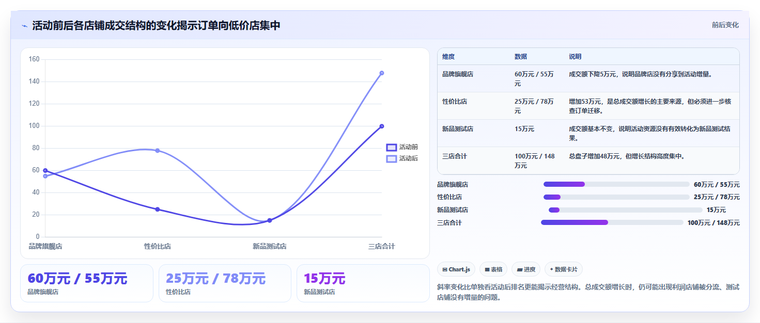The width and height of the screenshot is (760, 323).
Task: Select the 数据卡片 tag chip
Action: pyautogui.click(x=564, y=269)
